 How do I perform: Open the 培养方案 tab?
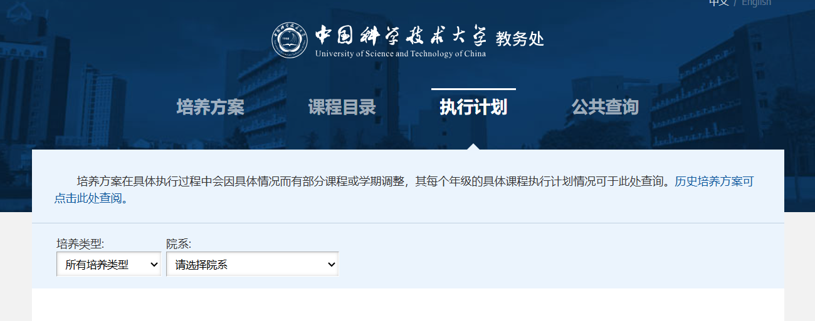coord(210,108)
